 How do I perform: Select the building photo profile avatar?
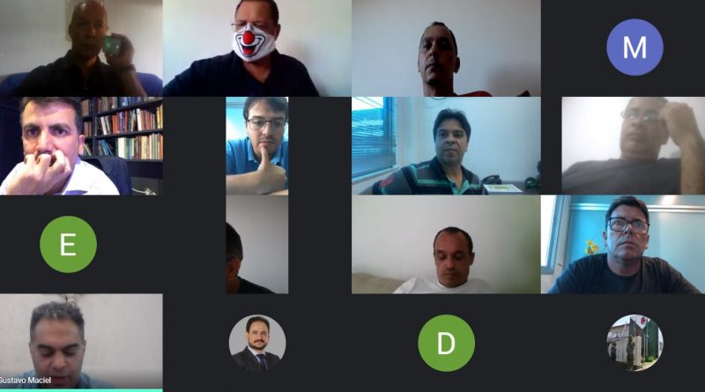634,343
